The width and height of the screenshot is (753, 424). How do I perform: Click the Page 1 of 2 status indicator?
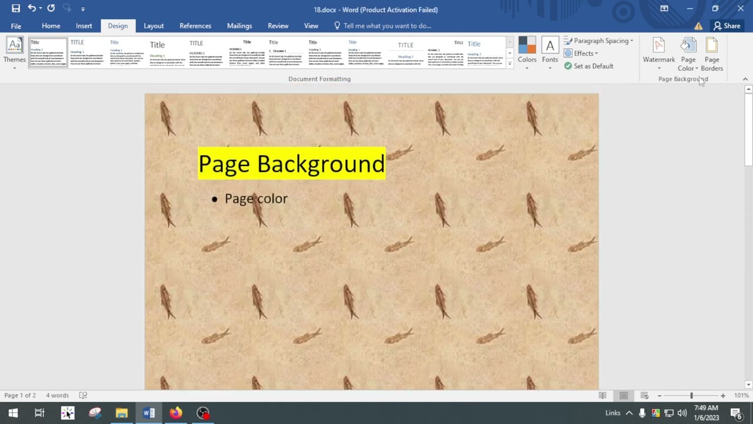pos(20,395)
